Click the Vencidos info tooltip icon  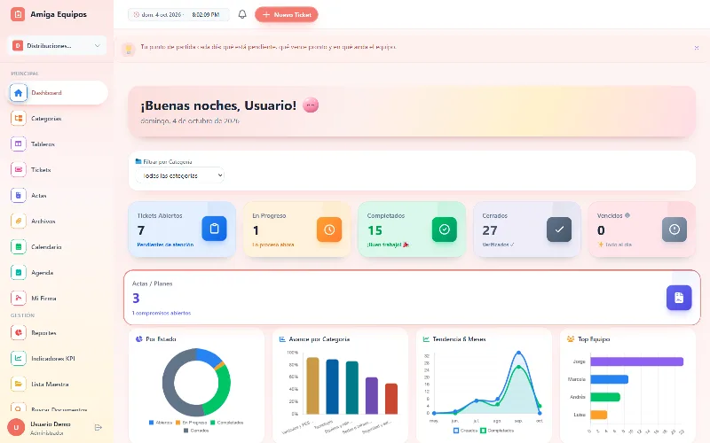click(x=627, y=215)
